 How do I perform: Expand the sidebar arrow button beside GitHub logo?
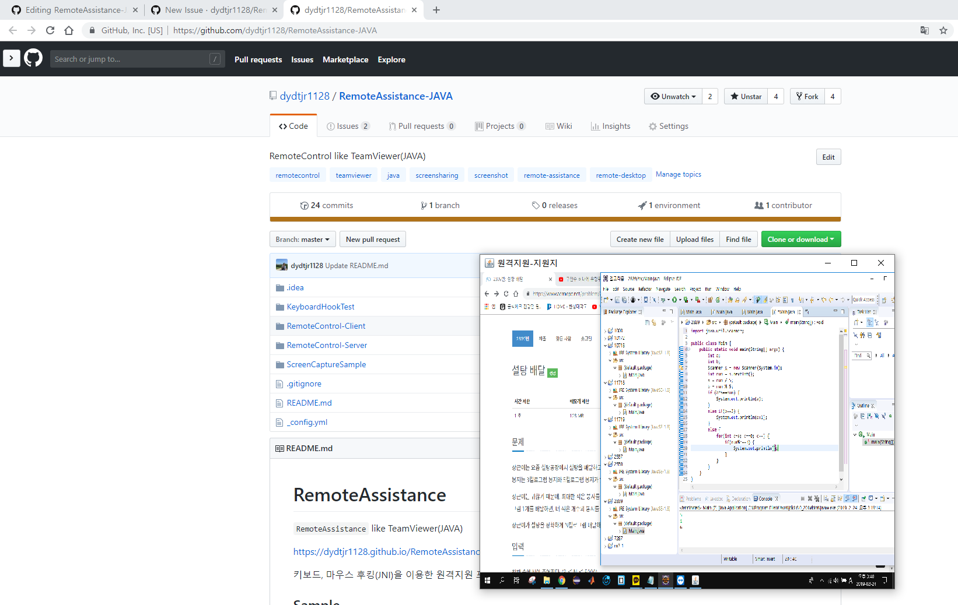tap(11, 58)
